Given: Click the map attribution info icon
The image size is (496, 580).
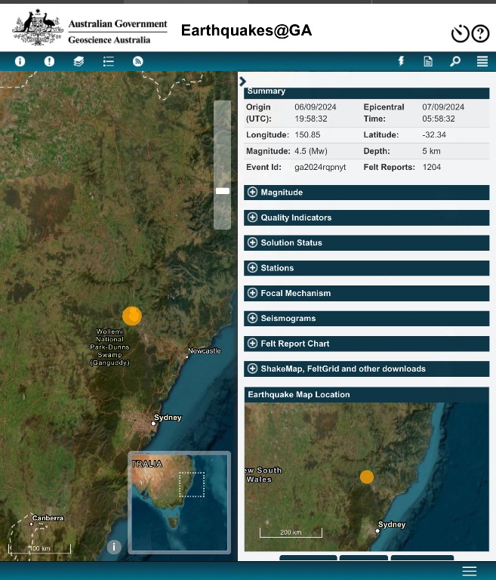Looking at the screenshot, I should click(114, 547).
